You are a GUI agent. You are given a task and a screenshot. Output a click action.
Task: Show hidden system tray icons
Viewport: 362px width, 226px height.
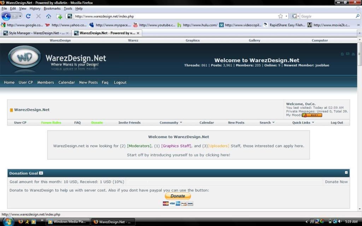pos(306,222)
